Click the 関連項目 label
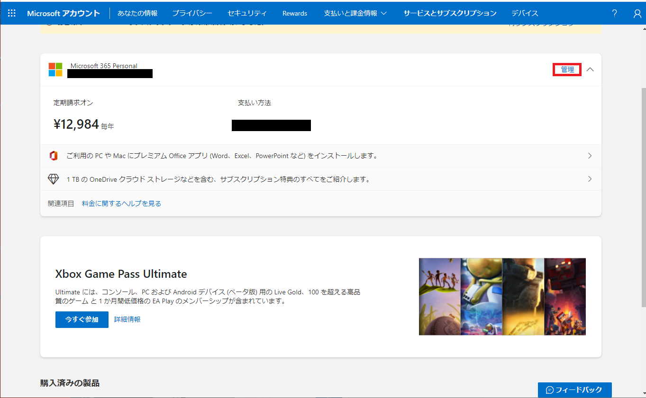 (61, 203)
